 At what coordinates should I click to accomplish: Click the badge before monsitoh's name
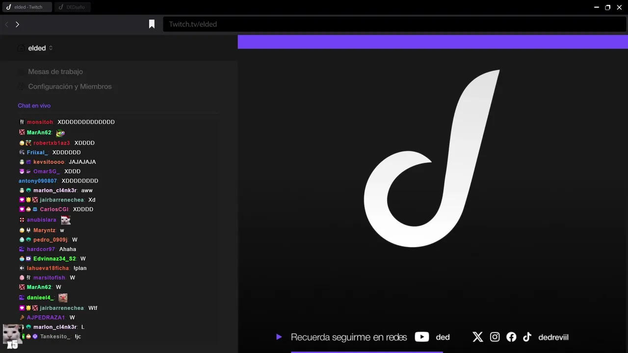[22, 122]
